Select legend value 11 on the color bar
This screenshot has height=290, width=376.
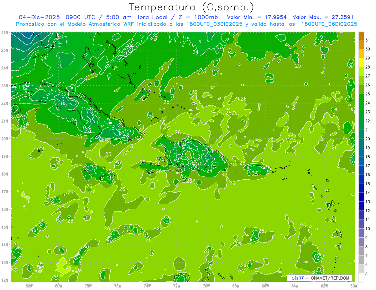coord(368,220)
